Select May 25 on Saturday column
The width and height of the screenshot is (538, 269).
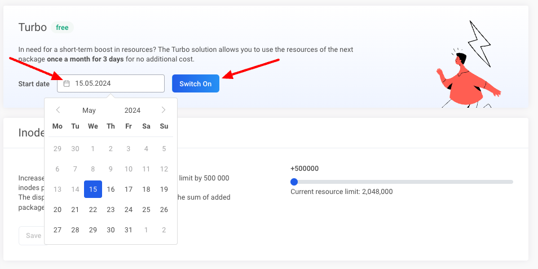pyautogui.click(x=146, y=210)
